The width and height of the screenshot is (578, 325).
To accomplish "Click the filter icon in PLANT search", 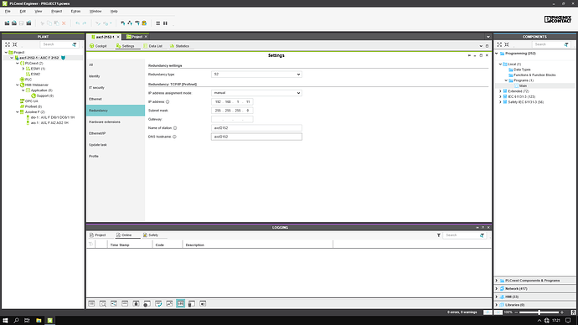I will (75, 44).
